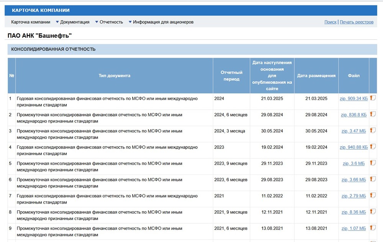Expand the Документация dropdown menu
Screen dimensions: 383x242
coord(74,22)
